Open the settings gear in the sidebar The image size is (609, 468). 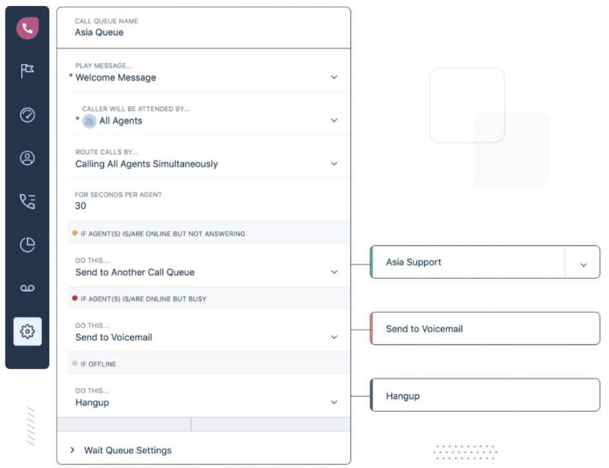point(27,331)
